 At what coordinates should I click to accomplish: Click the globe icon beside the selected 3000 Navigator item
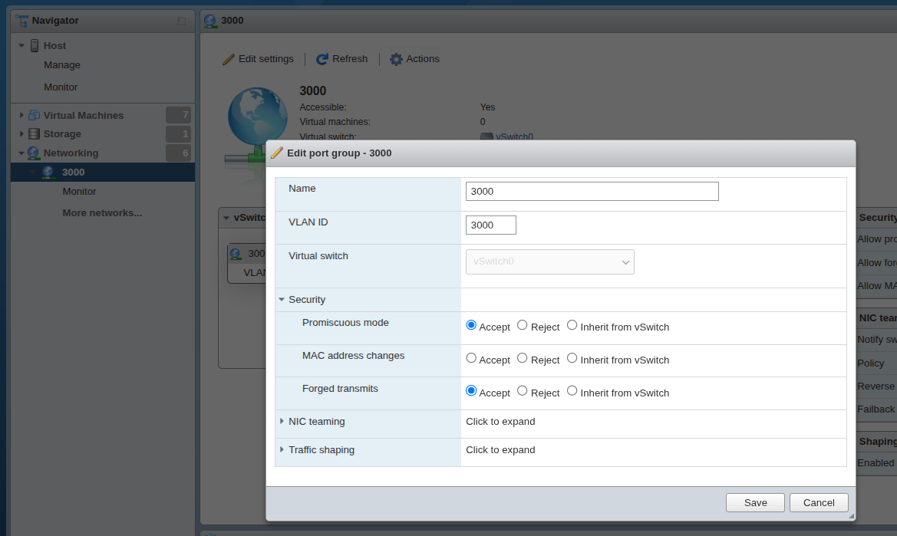coord(48,172)
